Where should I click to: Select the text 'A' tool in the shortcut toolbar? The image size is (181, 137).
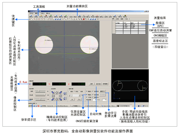tap(76, 19)
